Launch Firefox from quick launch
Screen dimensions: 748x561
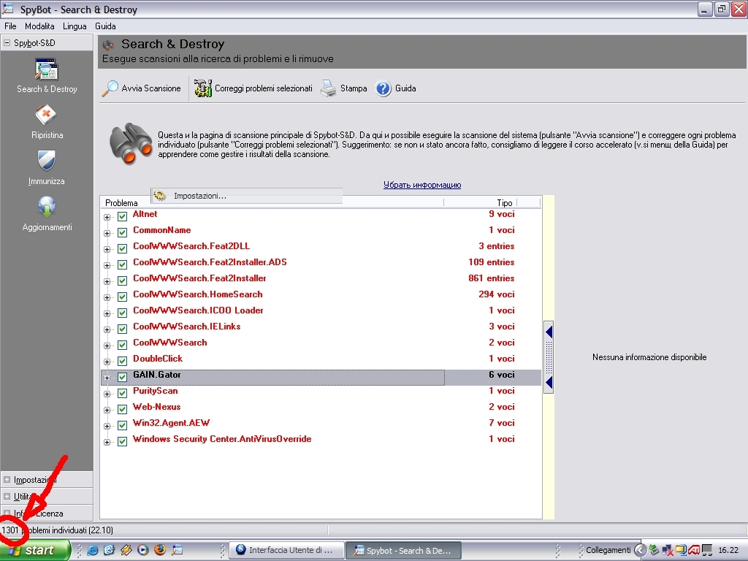[160, 550]
